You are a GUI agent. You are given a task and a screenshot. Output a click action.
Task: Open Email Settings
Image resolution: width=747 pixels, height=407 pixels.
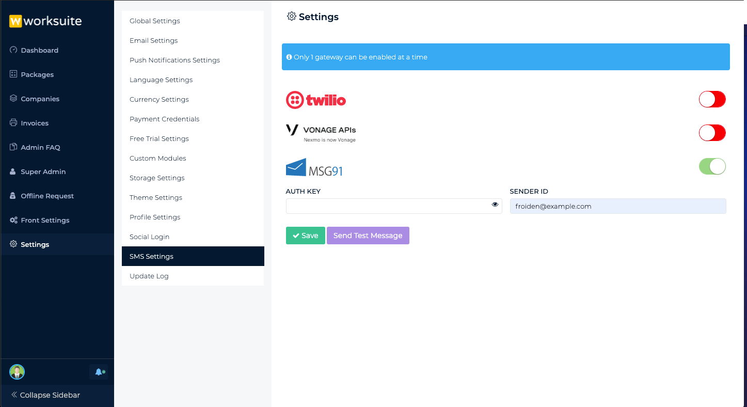(193, 41)
